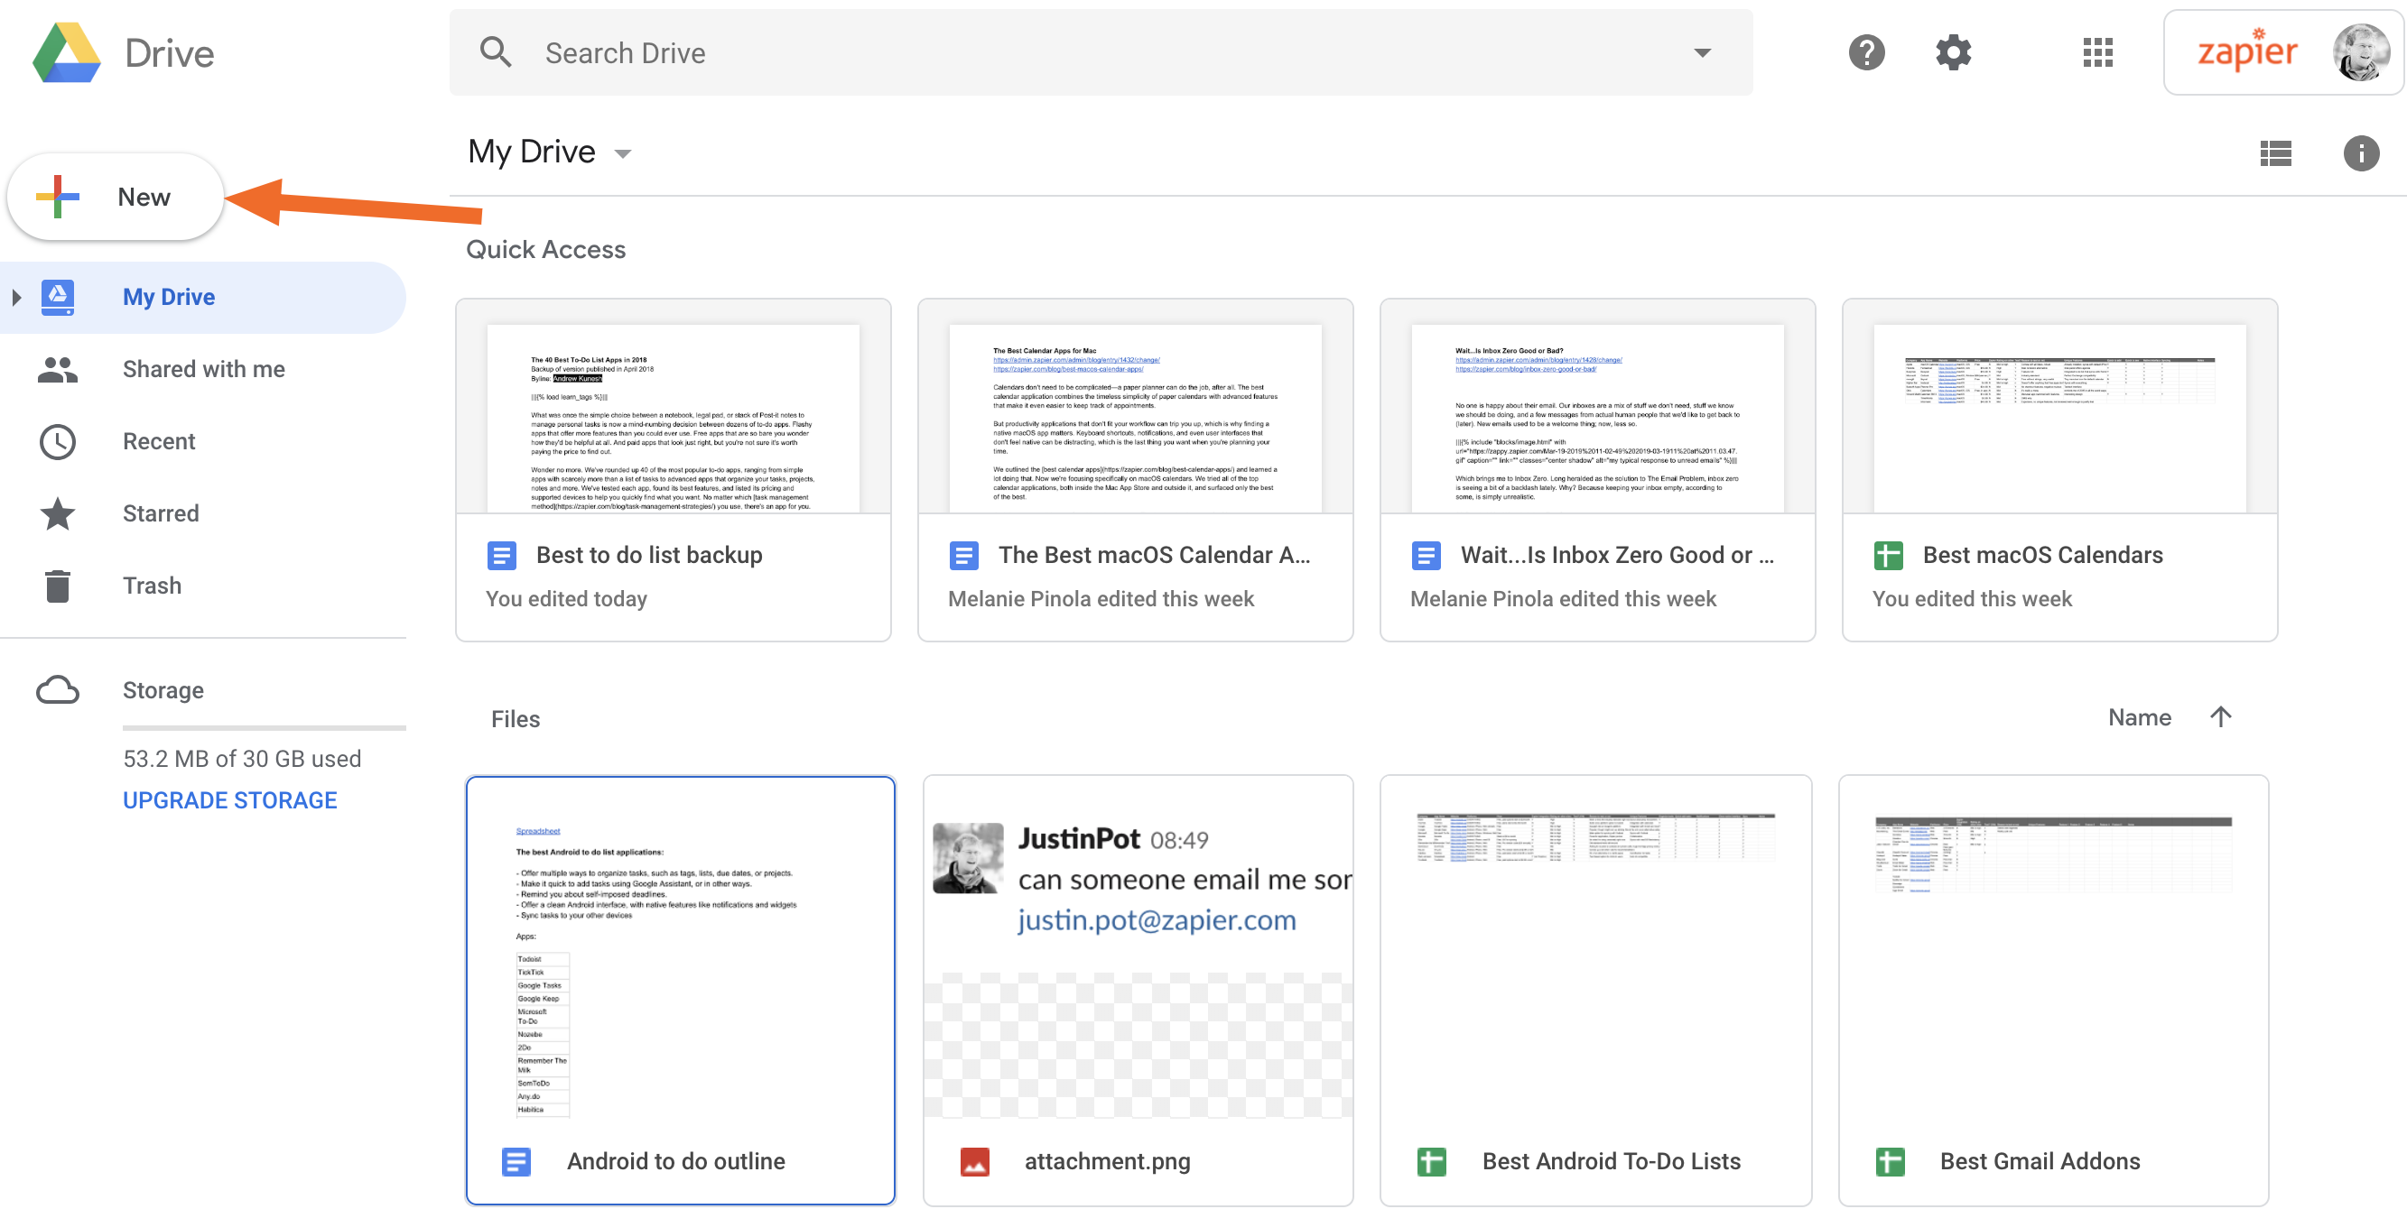Click the UPGRADE STORAGE link

(x=229, y=800)
